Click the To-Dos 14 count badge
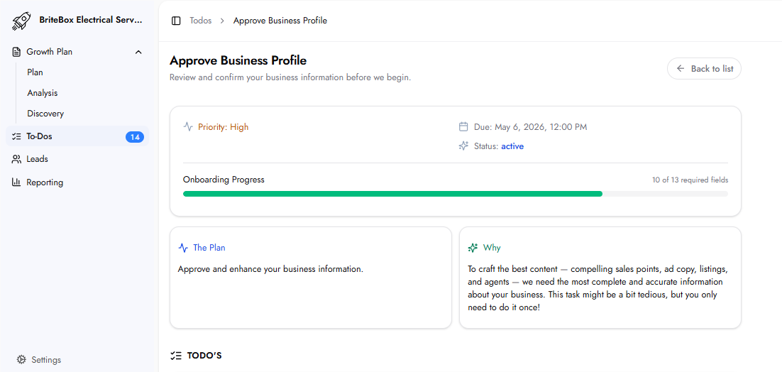Image resolution: width=782 pixels, height=372 pixels. (135, 137)
